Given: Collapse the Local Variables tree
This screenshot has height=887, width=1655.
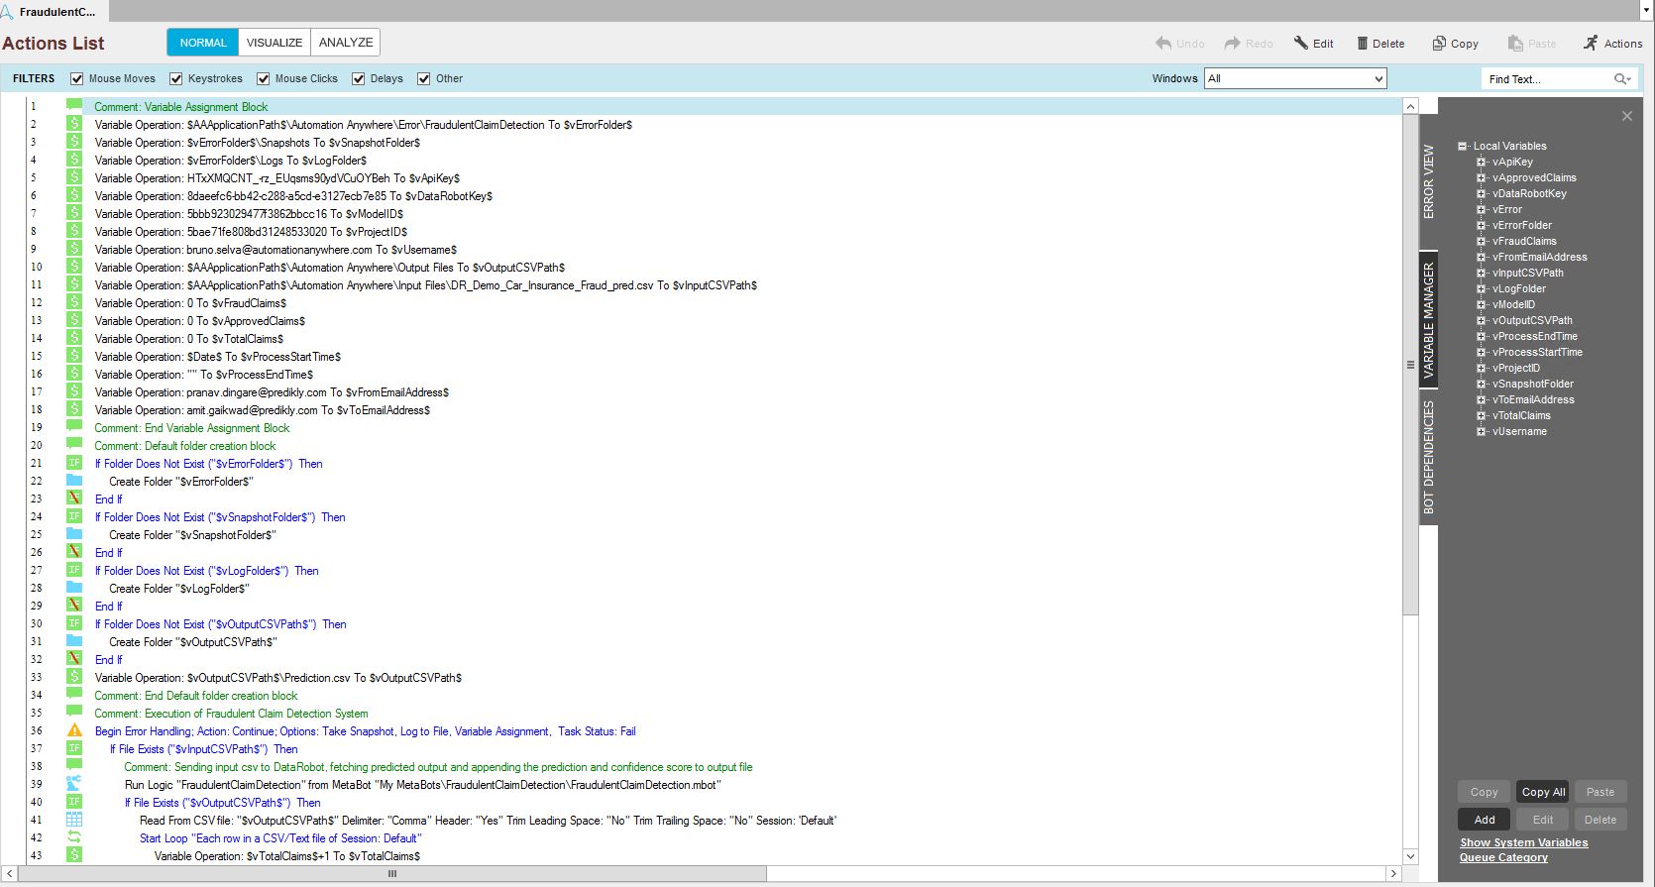Looking at the screenshot, I should (x=1462, y=147).
